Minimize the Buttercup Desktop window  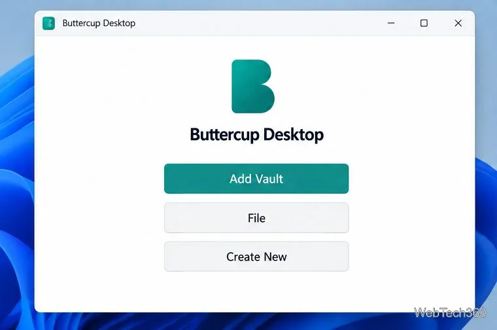[x=391, y=23]
